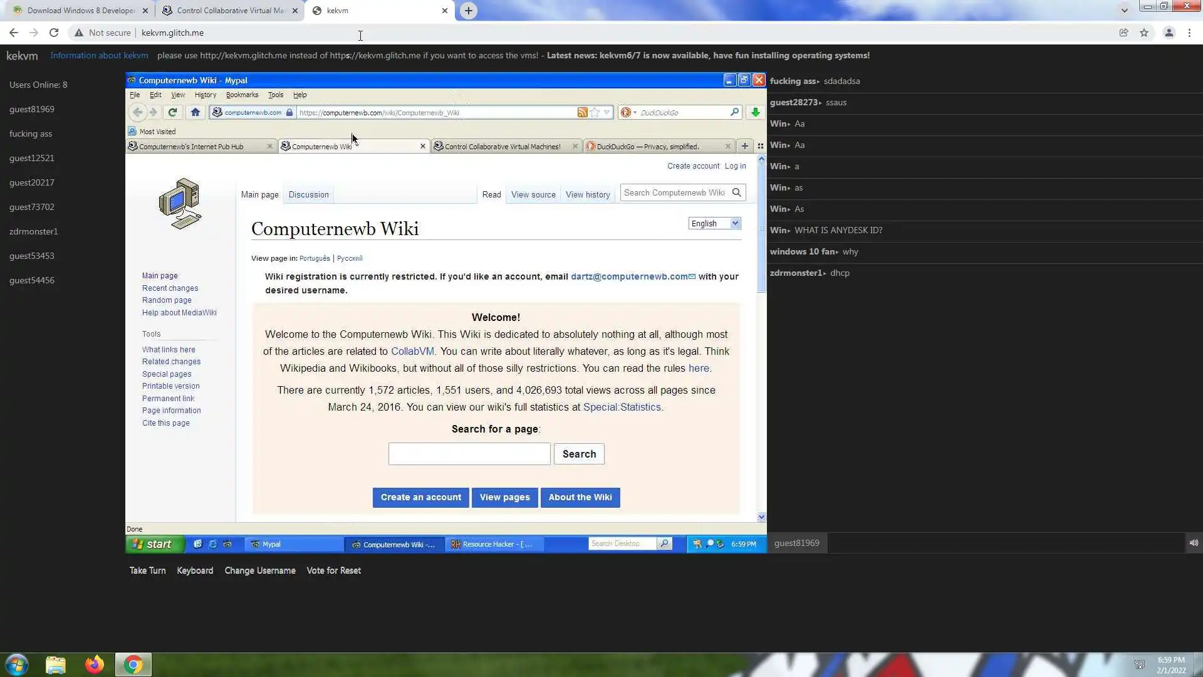The width and height of the screenshot is (1203, 677).
Task: Toggle bookmark star in Mypal URL bar
Action: tap(595, 112)
